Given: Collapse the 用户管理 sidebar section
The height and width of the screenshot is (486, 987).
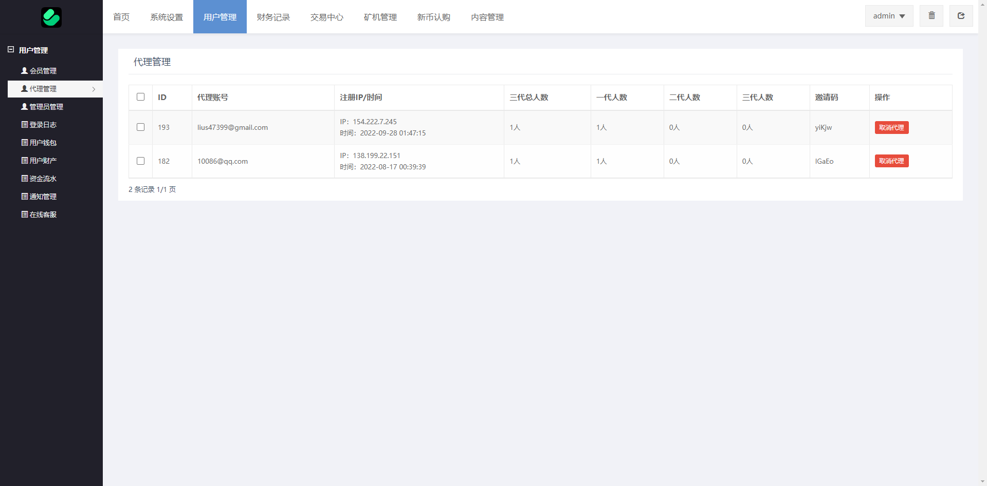Looking at the screenshot, I should pyautogui.click(x=11, y=50).
